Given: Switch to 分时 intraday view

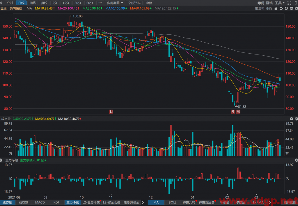Looking at the screenshot, I should click(10, 3).
